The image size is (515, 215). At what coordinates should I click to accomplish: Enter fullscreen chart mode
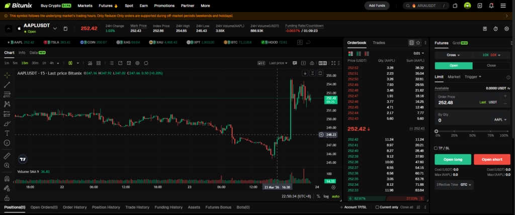[334, 63]
